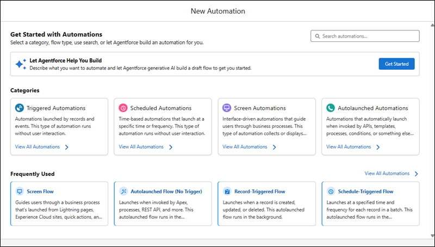Click chevron in Scheduled Automations card
Screen dimensions: 435x247
(171, 147)
